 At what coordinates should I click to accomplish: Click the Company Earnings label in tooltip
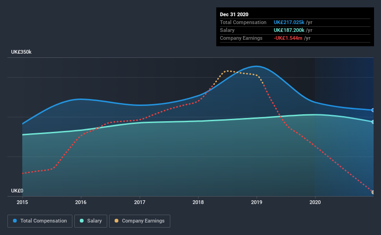pyautogui.click(x=241, y=38)
